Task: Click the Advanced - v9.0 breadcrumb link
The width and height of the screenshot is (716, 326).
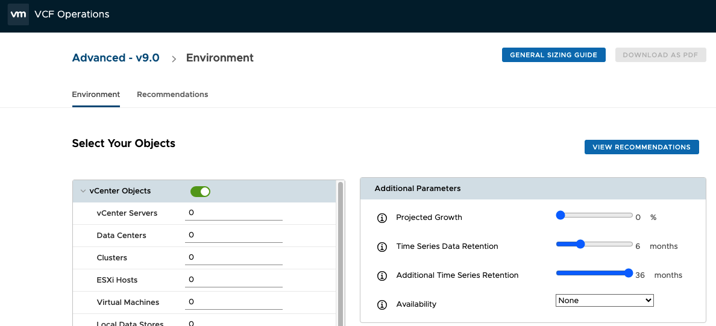Action: (116, 58)
